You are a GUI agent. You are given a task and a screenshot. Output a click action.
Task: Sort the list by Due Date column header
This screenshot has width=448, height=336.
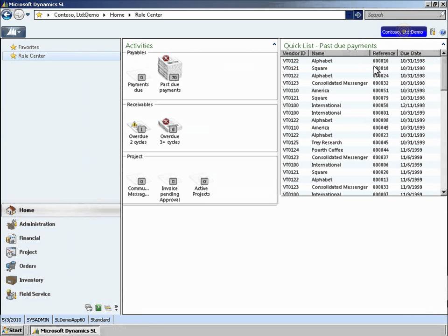tap(419, 53)
